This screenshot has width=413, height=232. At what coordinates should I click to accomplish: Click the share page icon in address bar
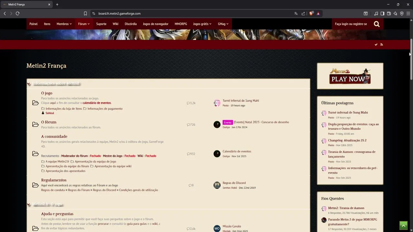click(x=303, y=14)
